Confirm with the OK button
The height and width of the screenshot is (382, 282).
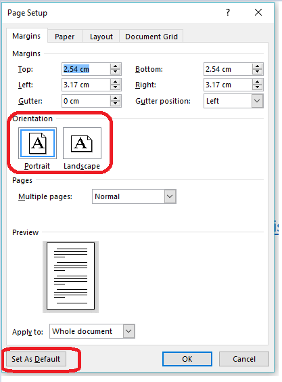[x=187, y=359]
